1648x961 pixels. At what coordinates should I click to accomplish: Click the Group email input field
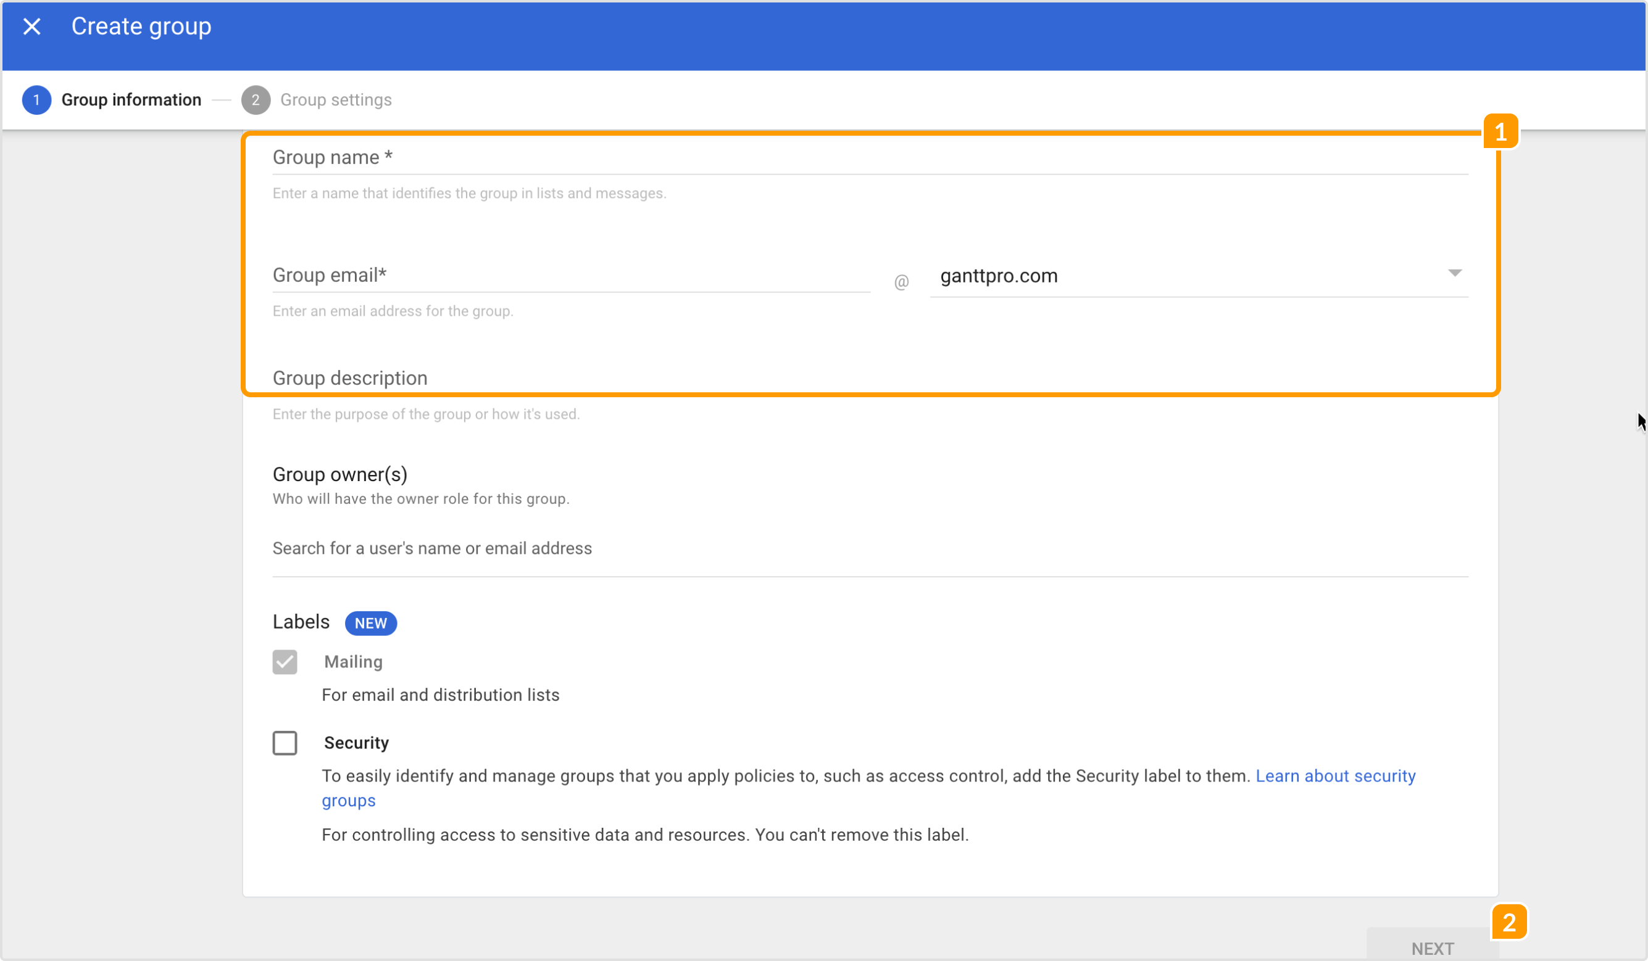[x=571, y=275]
